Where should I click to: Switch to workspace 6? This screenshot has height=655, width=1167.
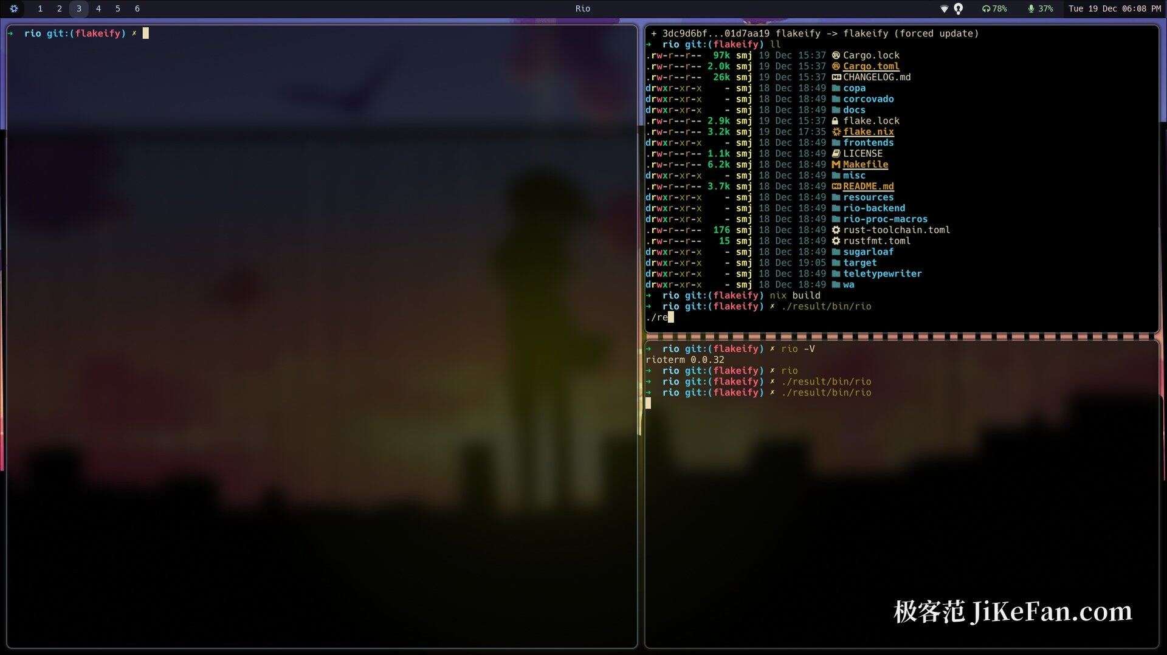pos(137,9)
